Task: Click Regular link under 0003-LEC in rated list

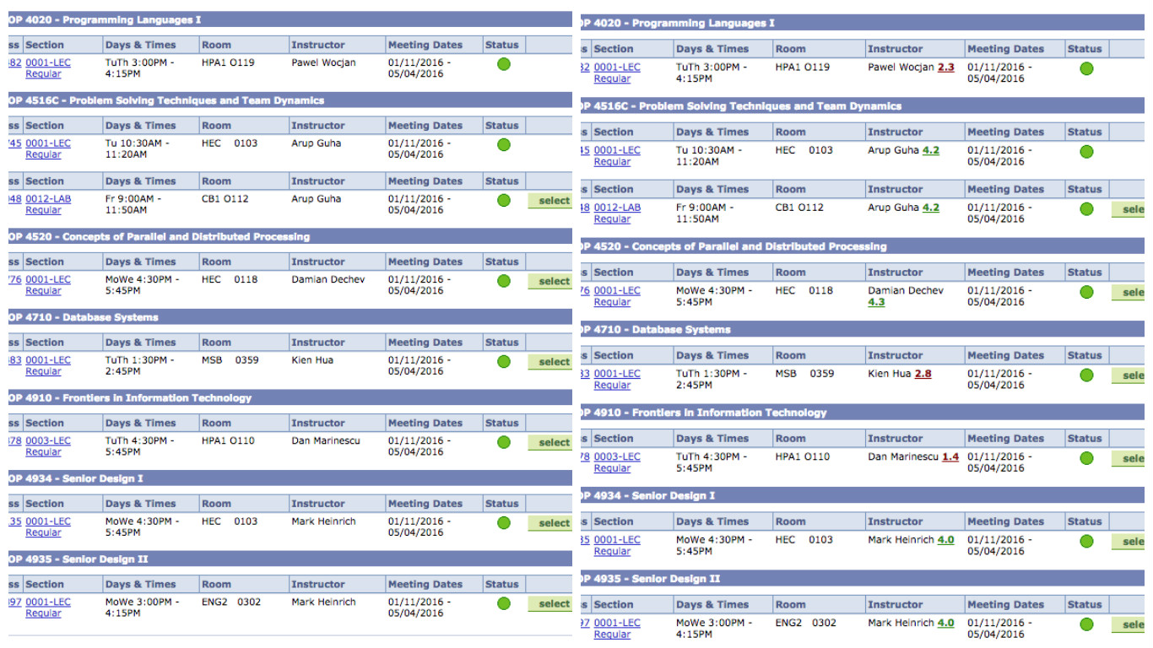Action: coord(612,468)
